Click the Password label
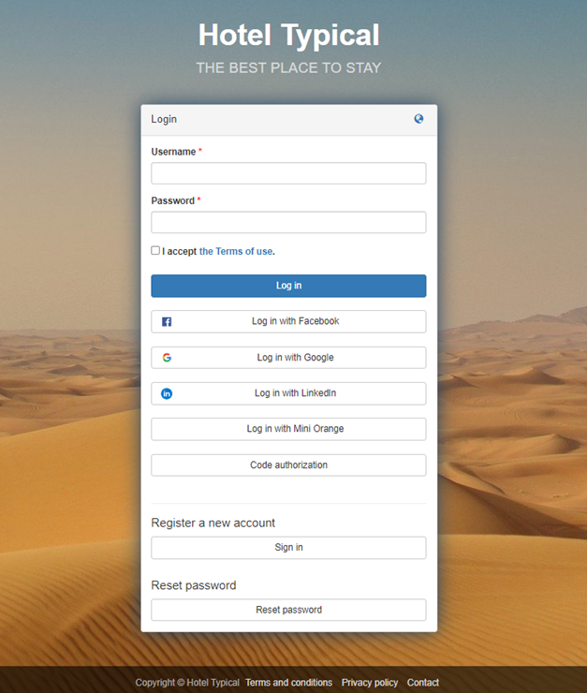587x693 pixels. pos(172,200)
